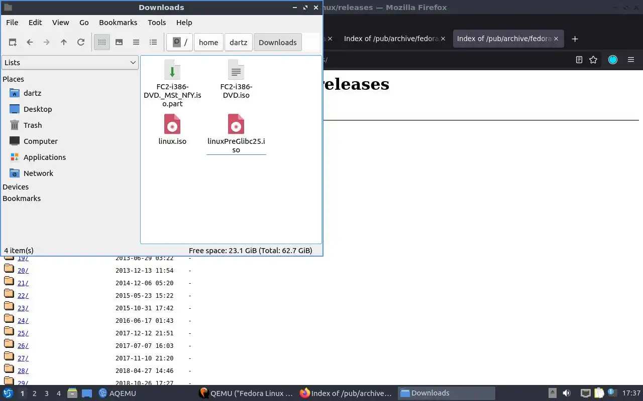Open the 23/ directory link
Viewport: 643px width, 401px height.
tap(23, 308)
